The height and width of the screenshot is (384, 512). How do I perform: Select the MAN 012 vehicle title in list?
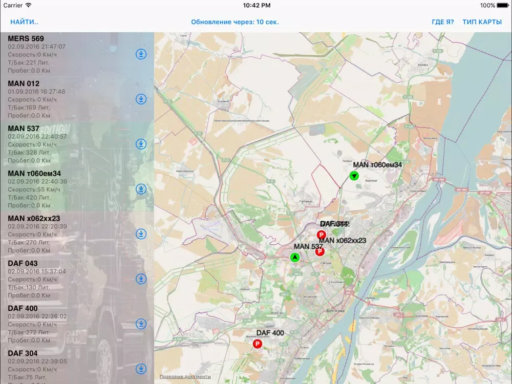coord(24,83)
